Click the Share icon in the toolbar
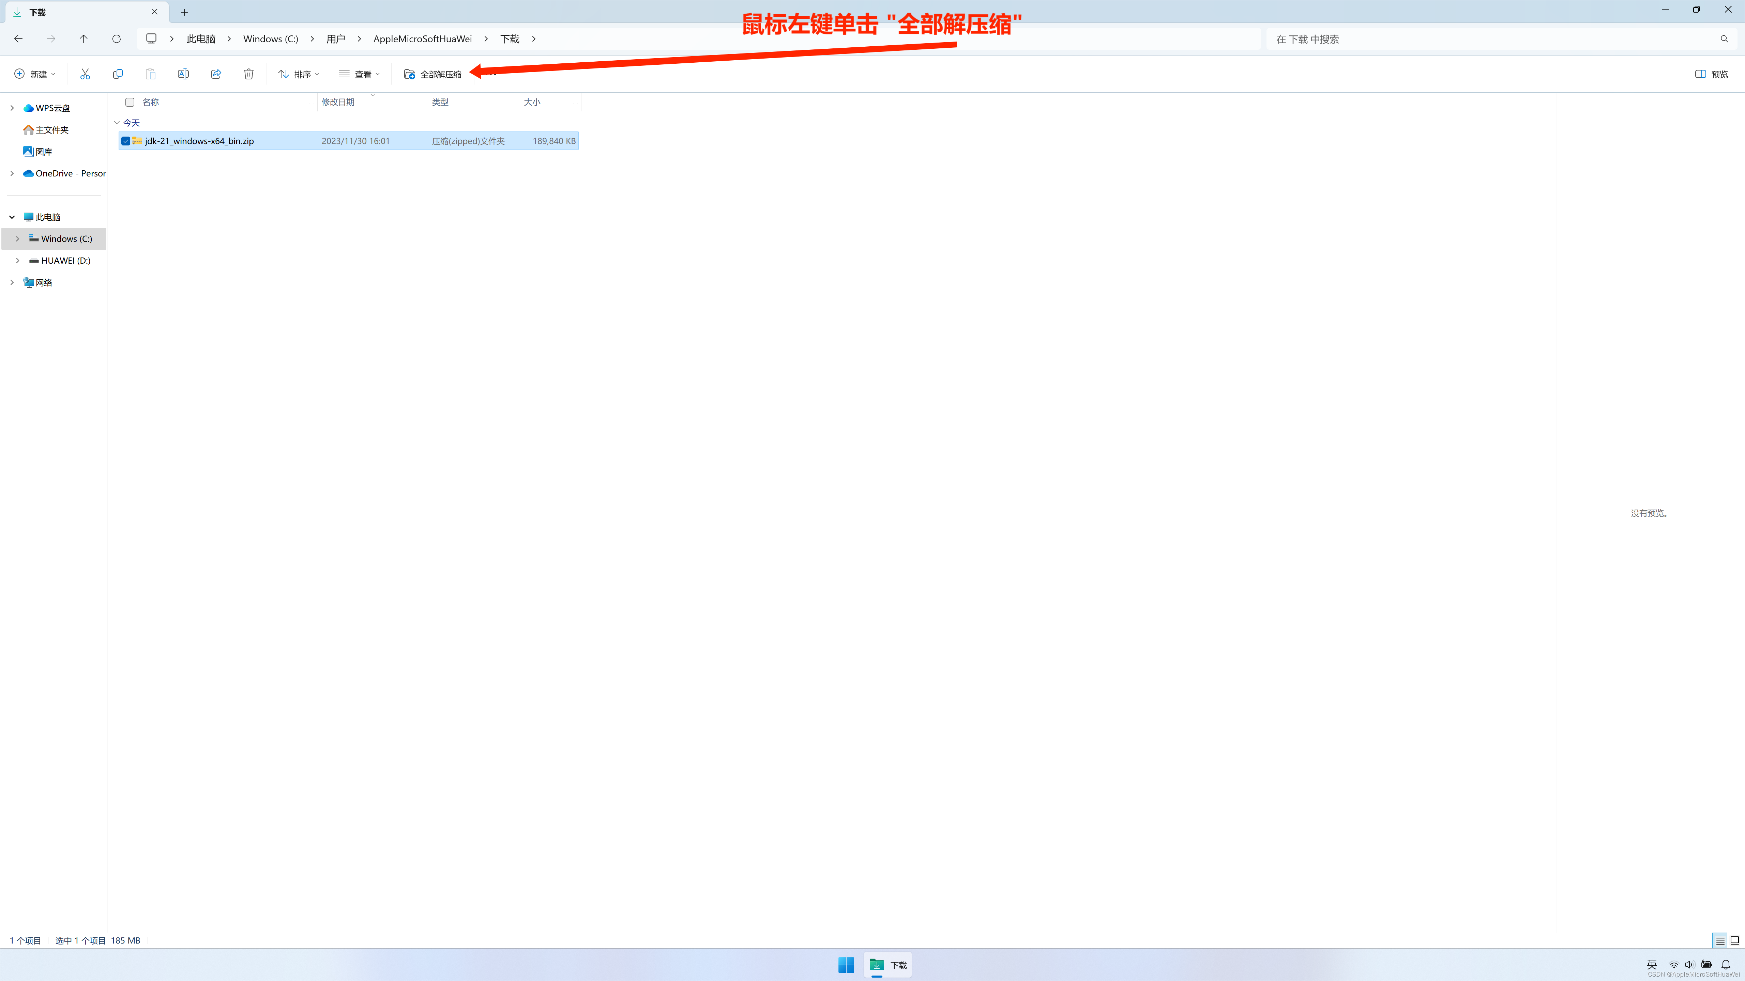1745x981 pixels. 216,74
